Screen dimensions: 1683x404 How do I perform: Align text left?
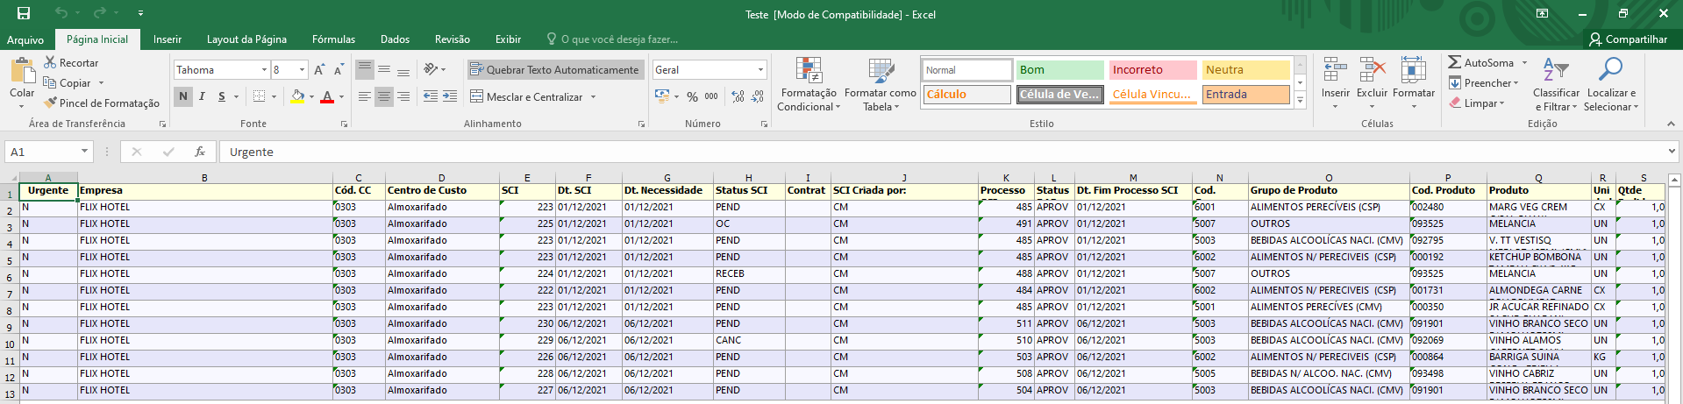(x=365, y=96)
